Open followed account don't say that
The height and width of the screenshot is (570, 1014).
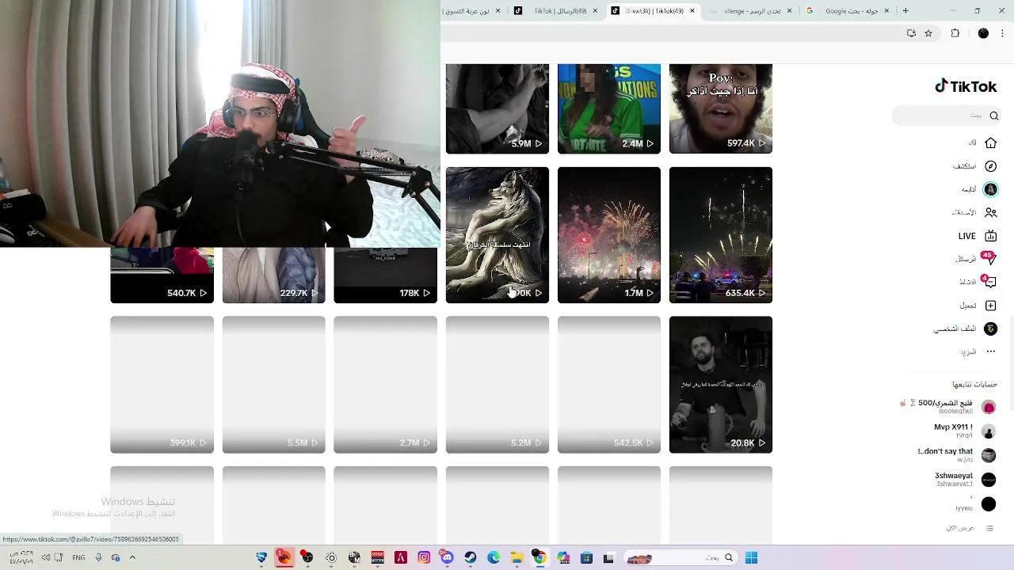[956, 455]
